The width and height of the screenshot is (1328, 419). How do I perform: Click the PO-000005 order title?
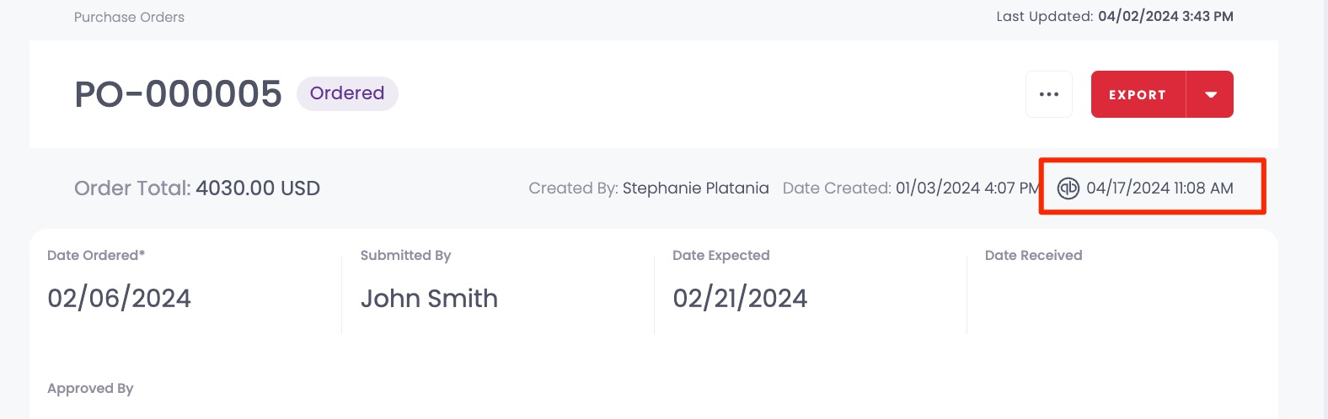tap(178, 94)
